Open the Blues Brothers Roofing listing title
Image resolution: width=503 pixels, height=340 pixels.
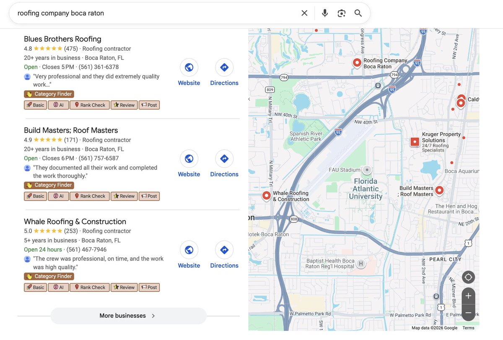click(62, 39)
